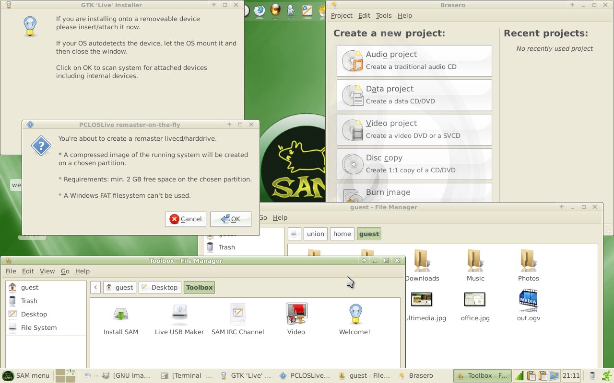Open the SAM IRC Channel shortcut
Viewport: 614px width, 383px height.
(238, 319)
